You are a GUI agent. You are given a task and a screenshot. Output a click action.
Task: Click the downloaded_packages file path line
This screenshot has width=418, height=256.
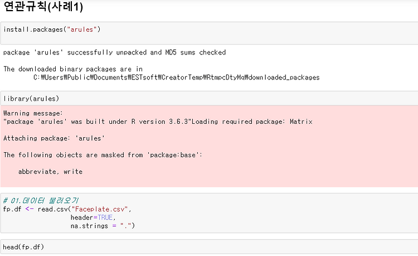(x=177, y=78)
